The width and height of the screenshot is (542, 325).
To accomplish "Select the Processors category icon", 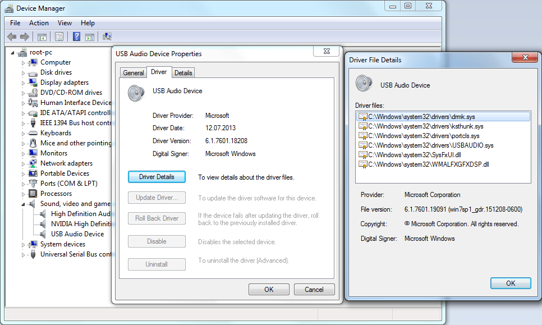I will 34,194.
